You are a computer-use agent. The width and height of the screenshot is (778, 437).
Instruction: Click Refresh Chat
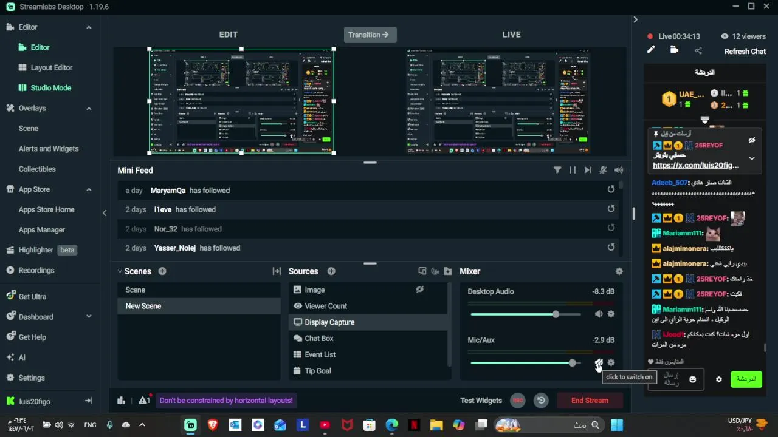(745, 52)
